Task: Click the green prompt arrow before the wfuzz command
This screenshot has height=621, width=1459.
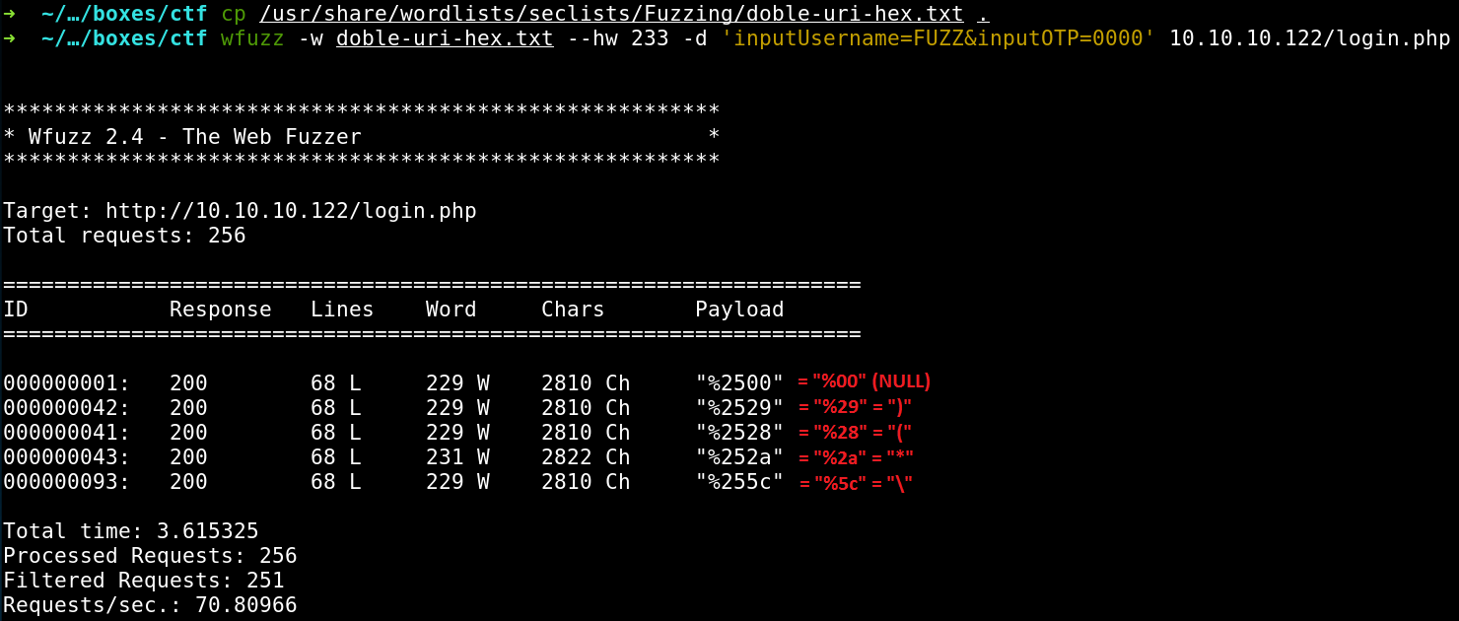Action: point(9,38)
